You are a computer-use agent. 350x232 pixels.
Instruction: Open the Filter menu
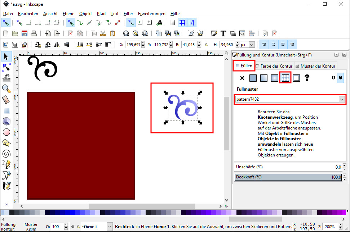coord(128,14)
